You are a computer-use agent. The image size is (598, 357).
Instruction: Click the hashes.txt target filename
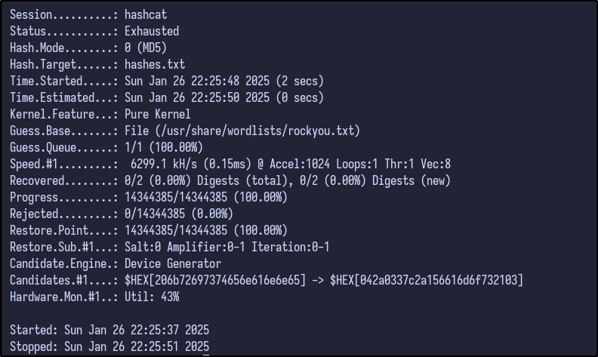(x=155, y=65)
